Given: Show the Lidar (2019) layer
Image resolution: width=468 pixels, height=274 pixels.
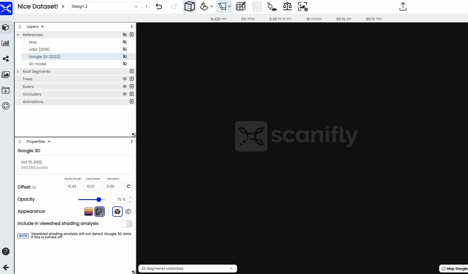Looking at the screenshot, I should coord(125,49).
